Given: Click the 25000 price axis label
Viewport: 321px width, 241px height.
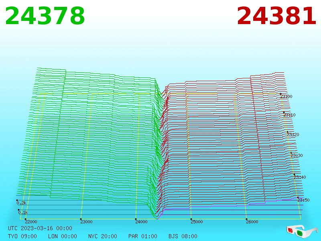Looking at the screenshot, I should click(x=197, y=222).
